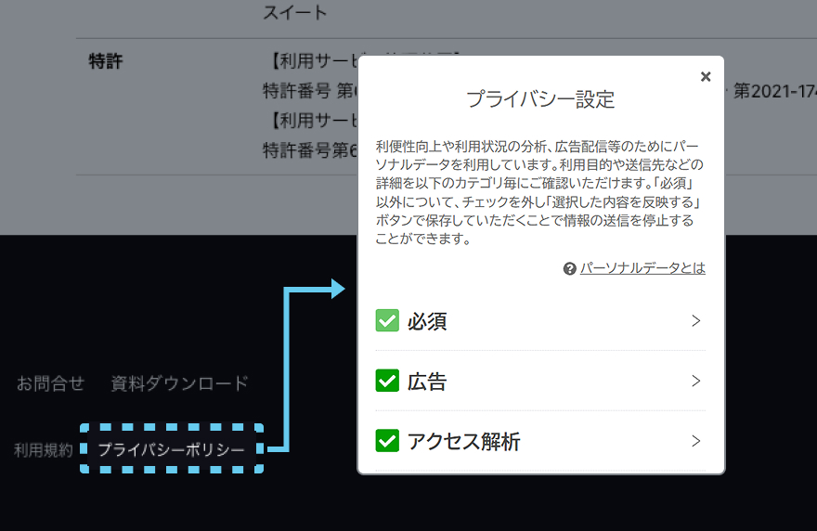Click the アクセス解析 category label
817x531 pixels.
pyautogui.click(x=463, y=441)
